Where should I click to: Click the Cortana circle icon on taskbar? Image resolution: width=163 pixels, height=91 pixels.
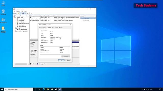35,89
